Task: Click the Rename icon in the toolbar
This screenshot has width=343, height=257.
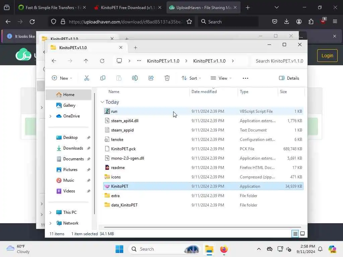Action: click(x=135, y=78)
